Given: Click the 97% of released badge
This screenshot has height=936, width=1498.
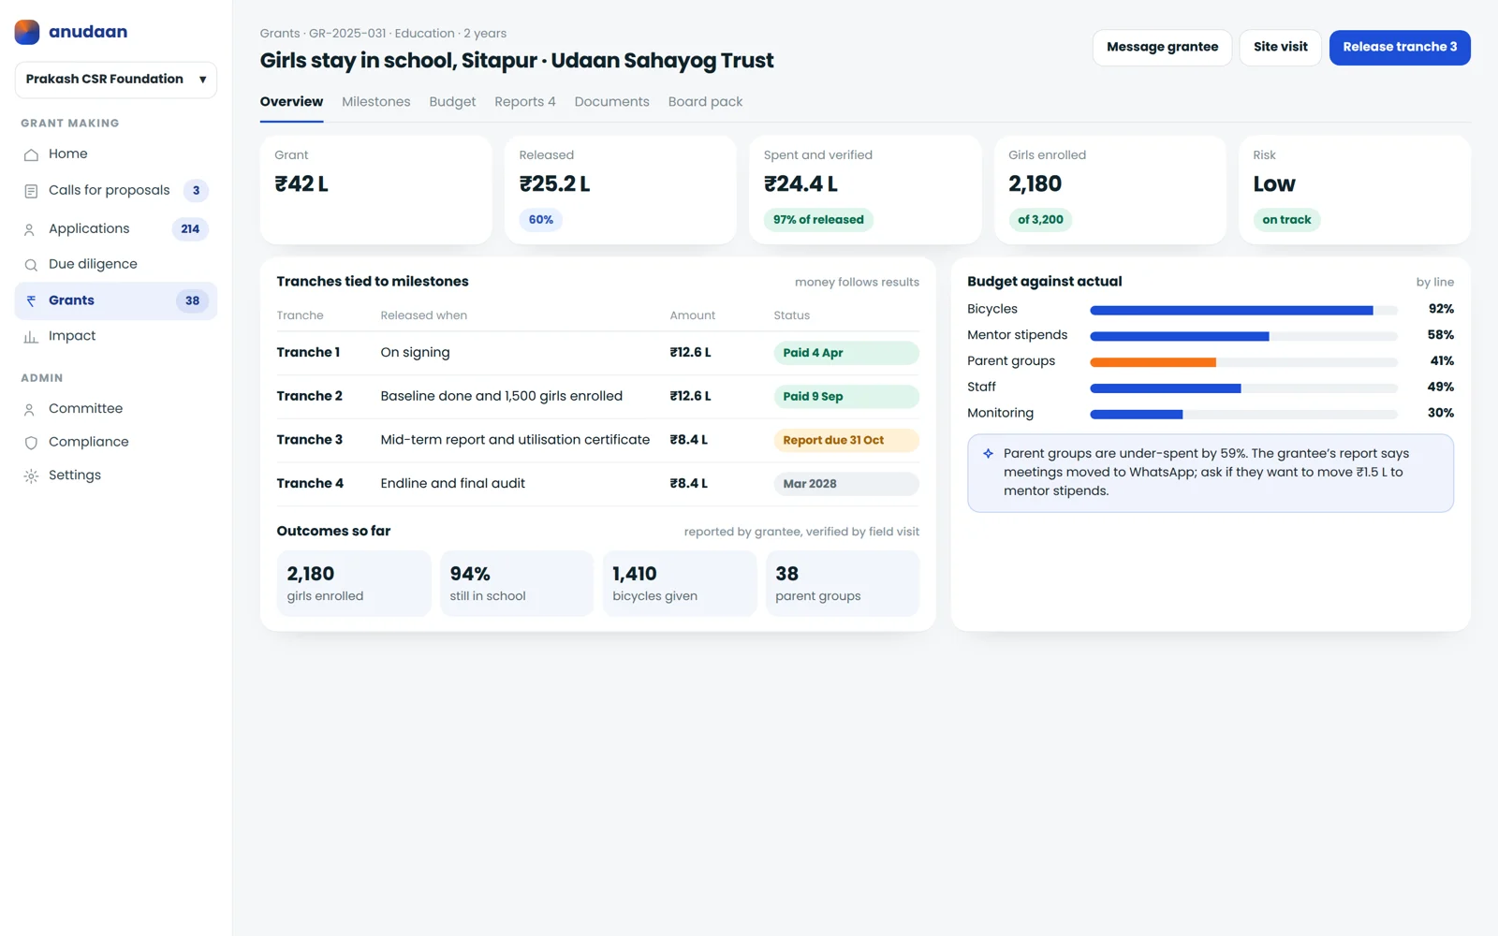Looking at the screenshot, I should pyautogui.click(x=818, y=220).
